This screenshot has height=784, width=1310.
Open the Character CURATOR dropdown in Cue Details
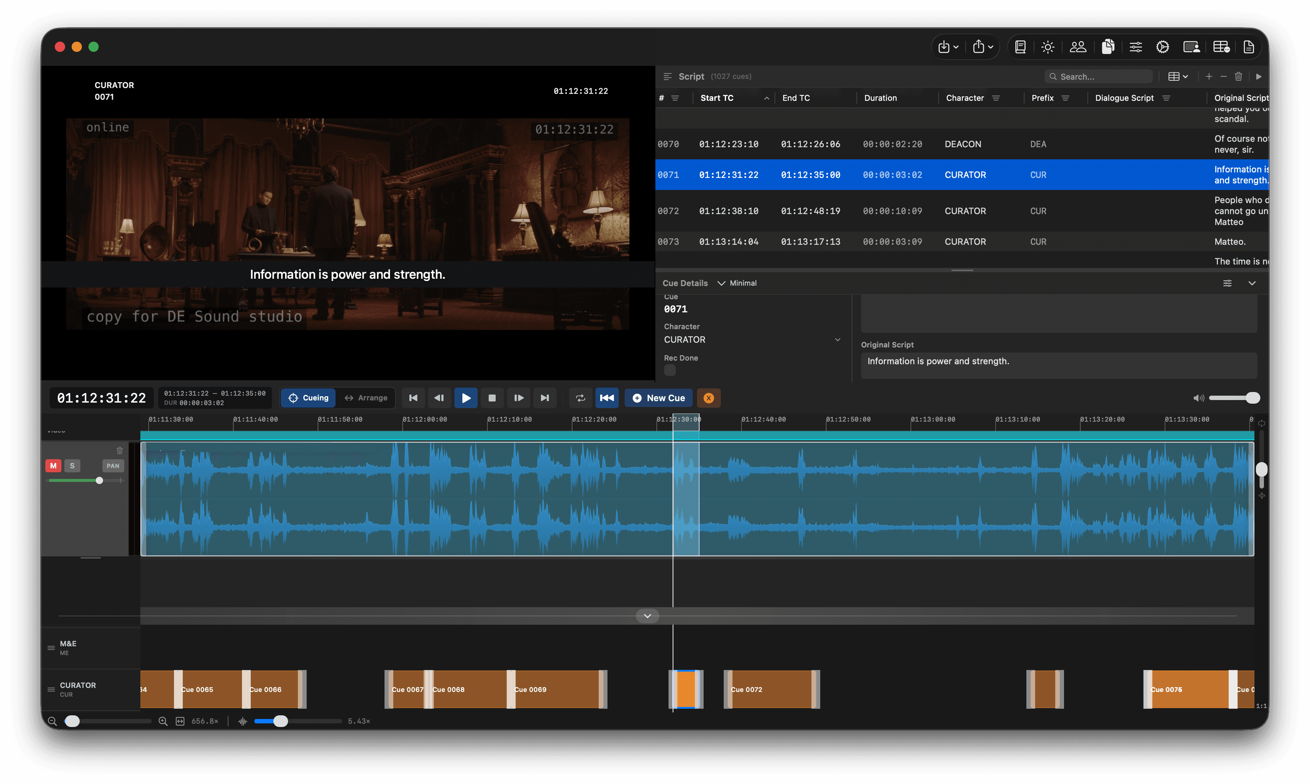point(753,340)
